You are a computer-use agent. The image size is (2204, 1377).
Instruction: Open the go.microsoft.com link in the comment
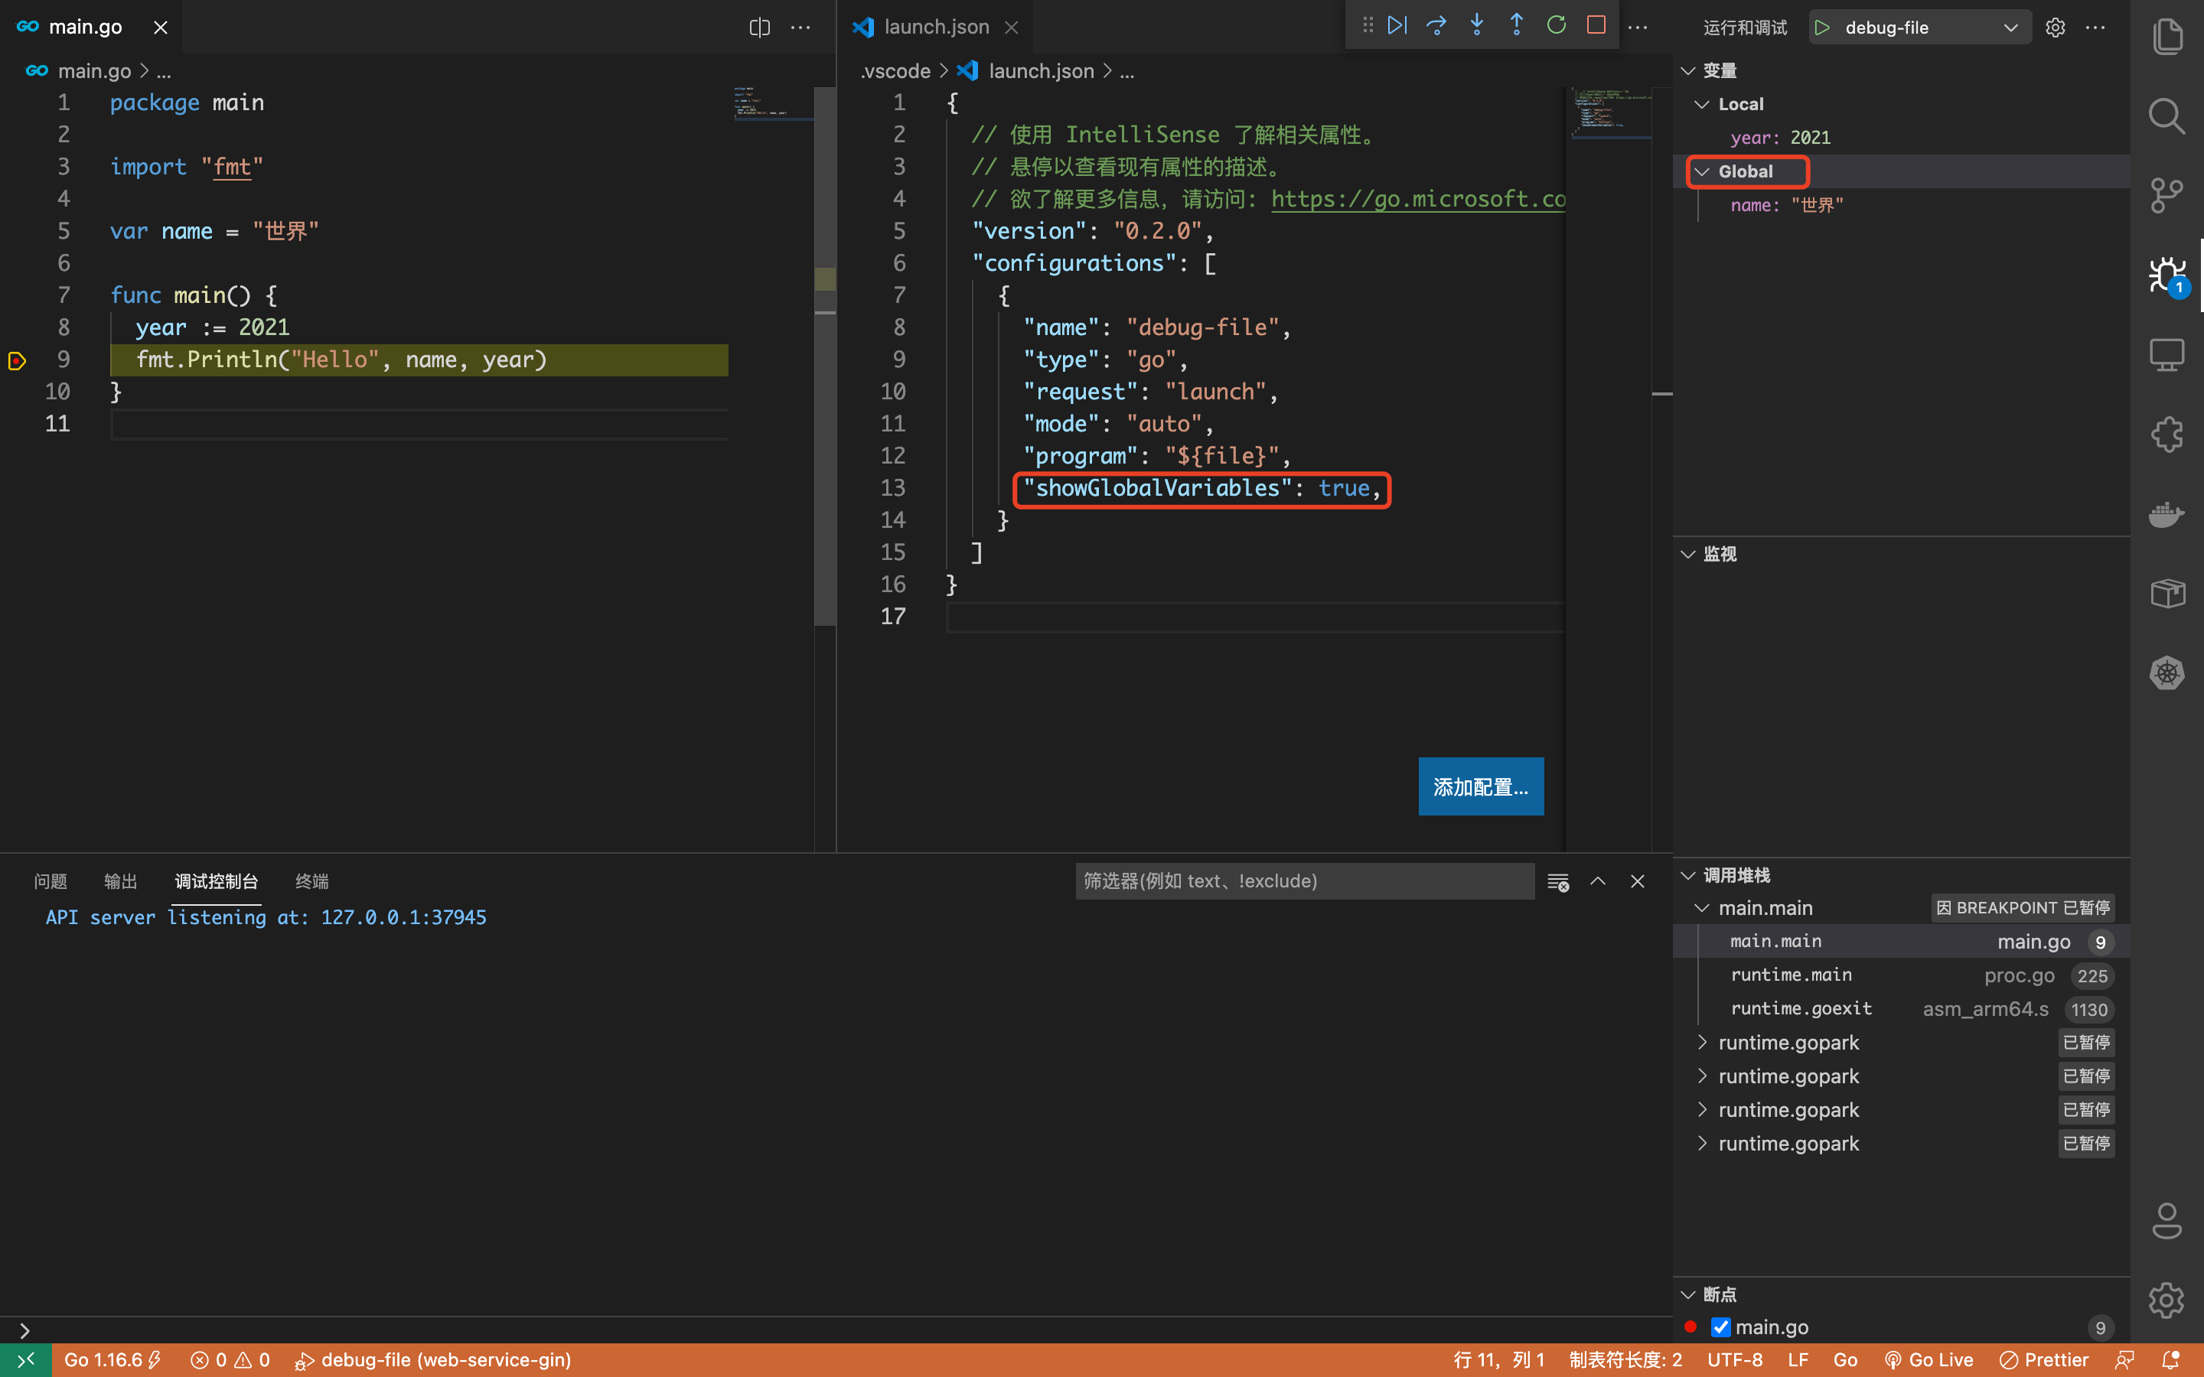click(1417, 200)
